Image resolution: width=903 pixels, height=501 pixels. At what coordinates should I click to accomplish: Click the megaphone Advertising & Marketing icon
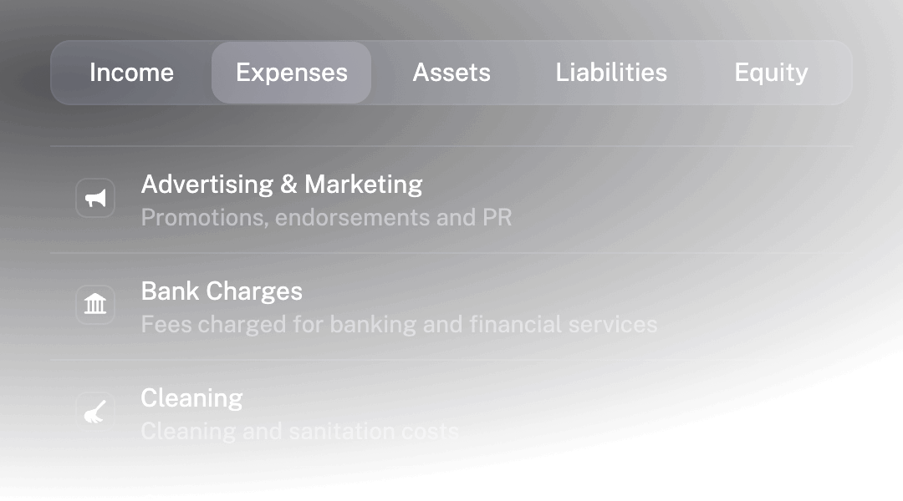[x=95, y=197]
